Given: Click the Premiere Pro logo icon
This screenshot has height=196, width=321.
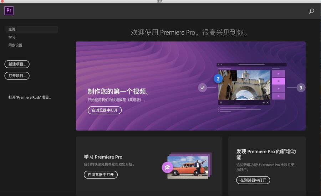Looking at the screenshot, I should (9, 10).
